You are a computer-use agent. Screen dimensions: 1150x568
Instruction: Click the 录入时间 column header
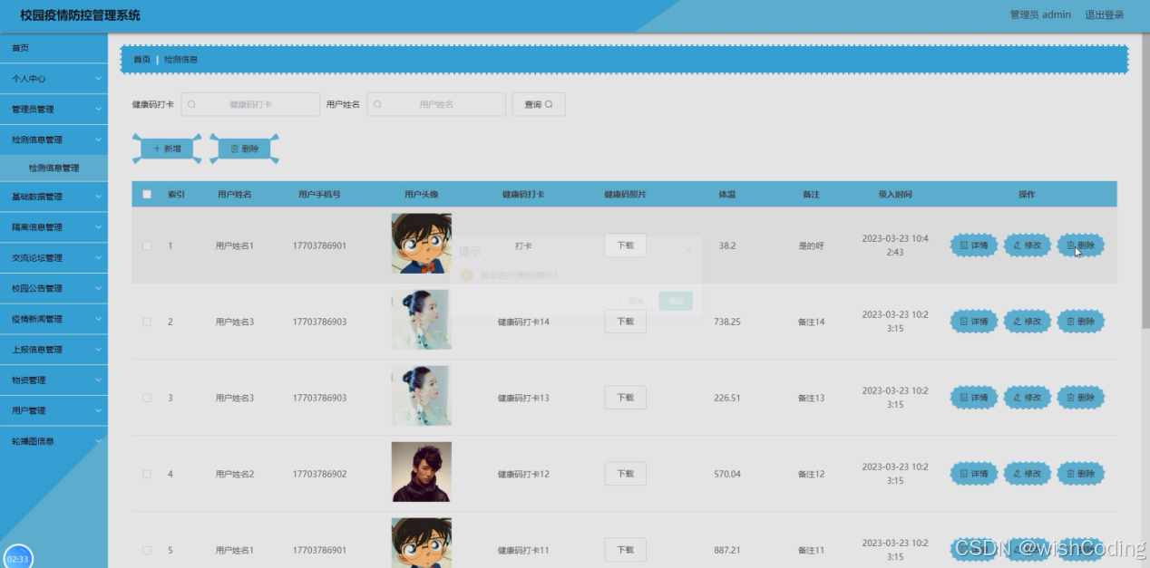[x=895, y=195]
